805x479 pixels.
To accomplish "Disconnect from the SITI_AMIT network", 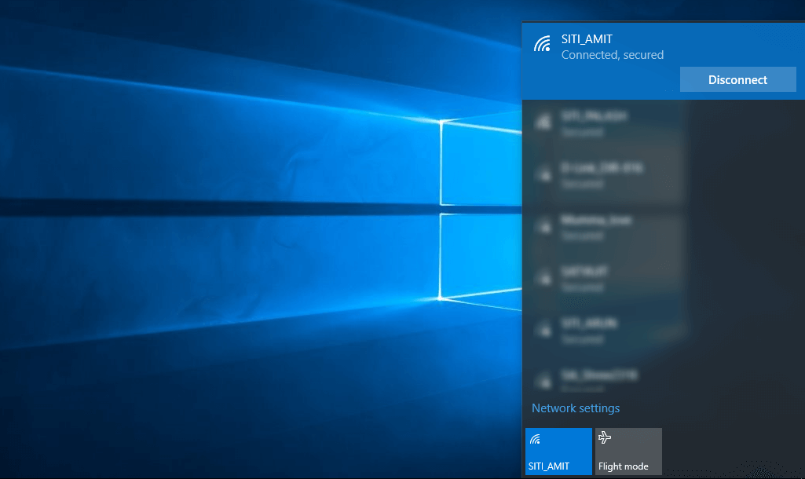I will click(737, 79).
